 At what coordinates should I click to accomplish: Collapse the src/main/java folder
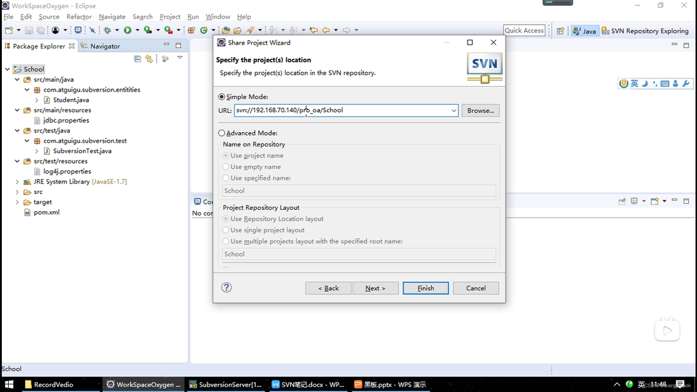(x=17, y=79)
